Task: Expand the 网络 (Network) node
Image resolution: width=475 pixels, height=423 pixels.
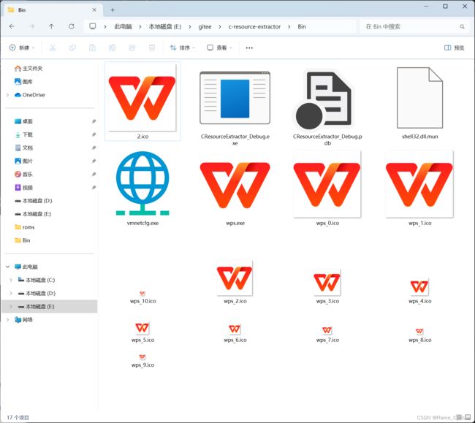Action: click(x=7, y=320)
